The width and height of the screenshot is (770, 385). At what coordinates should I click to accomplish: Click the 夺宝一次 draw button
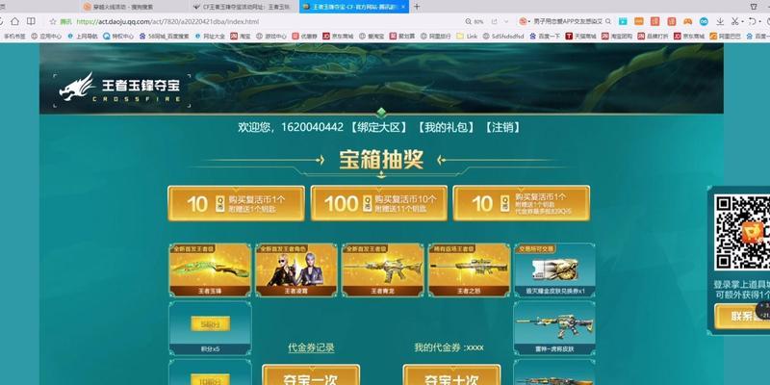[x=311, y=375]
